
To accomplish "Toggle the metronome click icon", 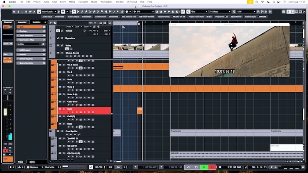I will (271, 167).
